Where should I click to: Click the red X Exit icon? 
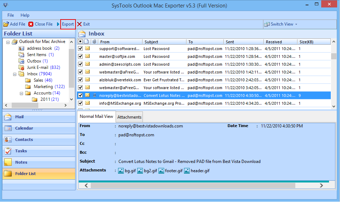tap(79, 24)
